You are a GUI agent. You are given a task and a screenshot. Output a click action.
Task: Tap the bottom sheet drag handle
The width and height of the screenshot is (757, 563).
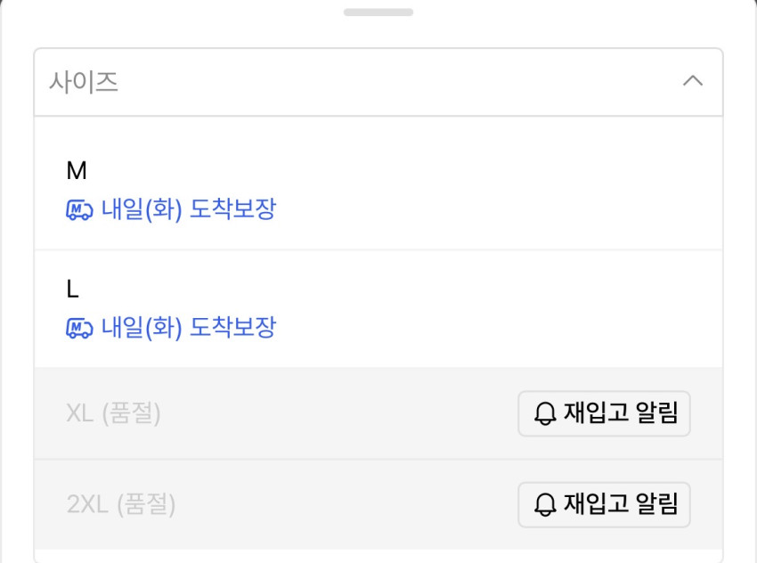(378, 12)
